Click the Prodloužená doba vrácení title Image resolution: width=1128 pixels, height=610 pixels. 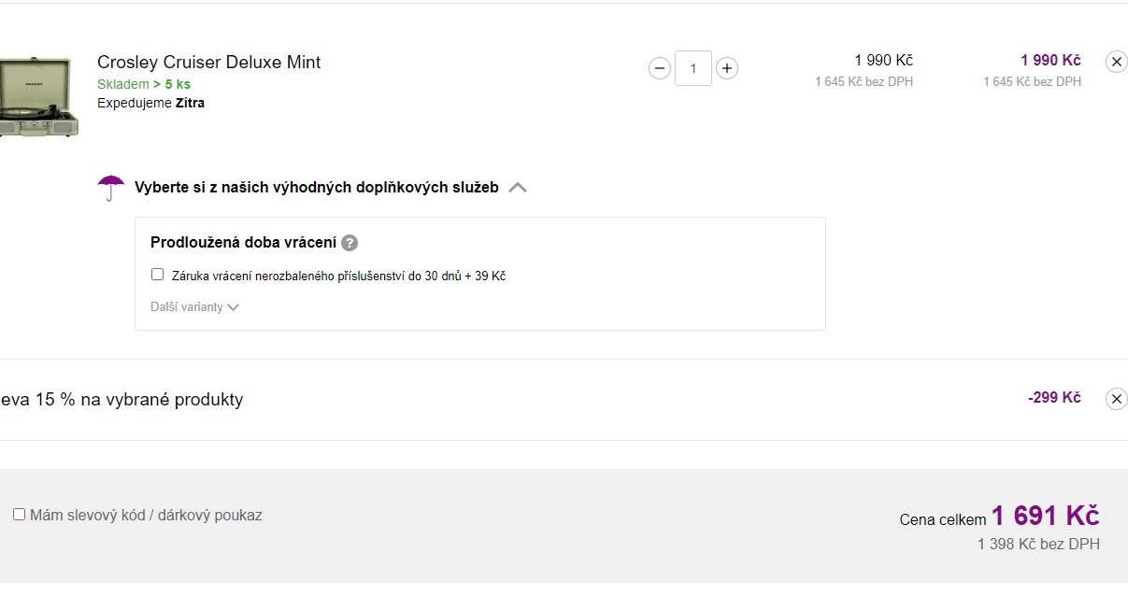[243, 243]
